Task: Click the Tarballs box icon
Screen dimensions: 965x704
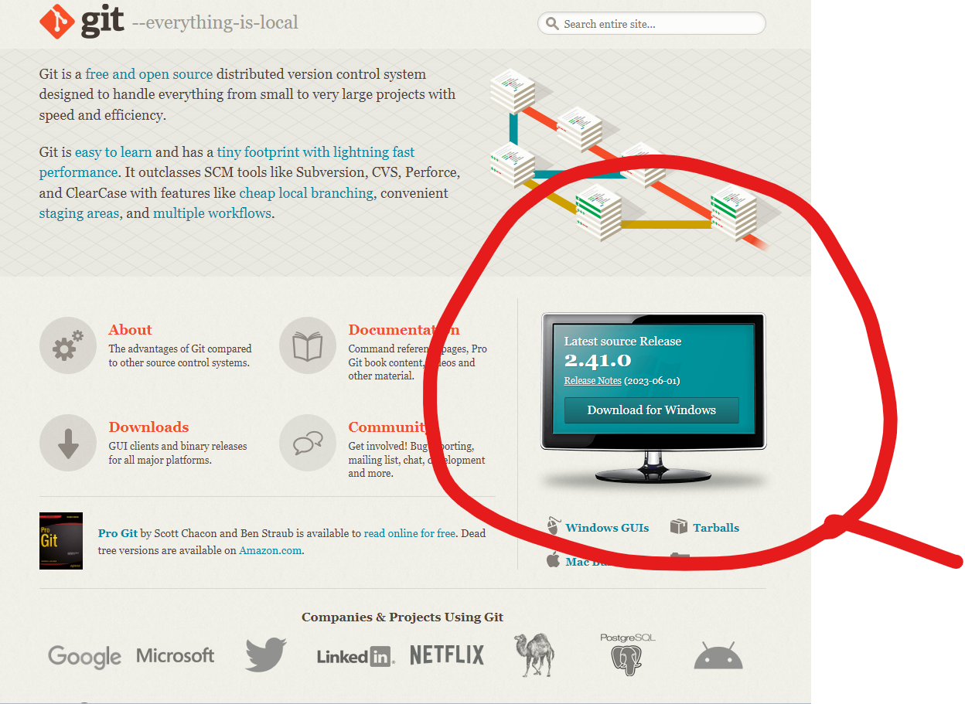Action: (x=679, y=527)
